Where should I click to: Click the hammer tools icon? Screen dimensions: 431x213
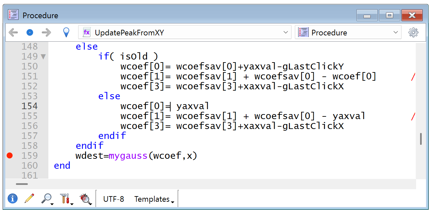click(x=66, y=198)
